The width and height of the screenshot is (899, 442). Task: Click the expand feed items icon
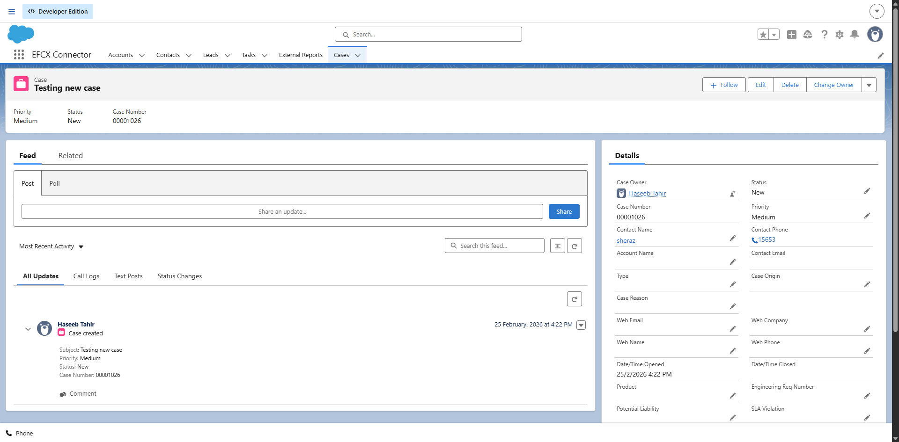tap(558, 246)
